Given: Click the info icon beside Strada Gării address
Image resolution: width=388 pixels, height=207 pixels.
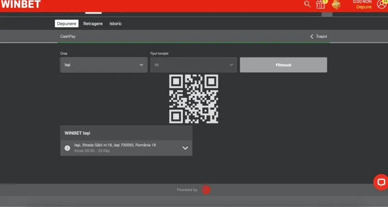Looking at the screenshot, I should [x=67, y=148].
